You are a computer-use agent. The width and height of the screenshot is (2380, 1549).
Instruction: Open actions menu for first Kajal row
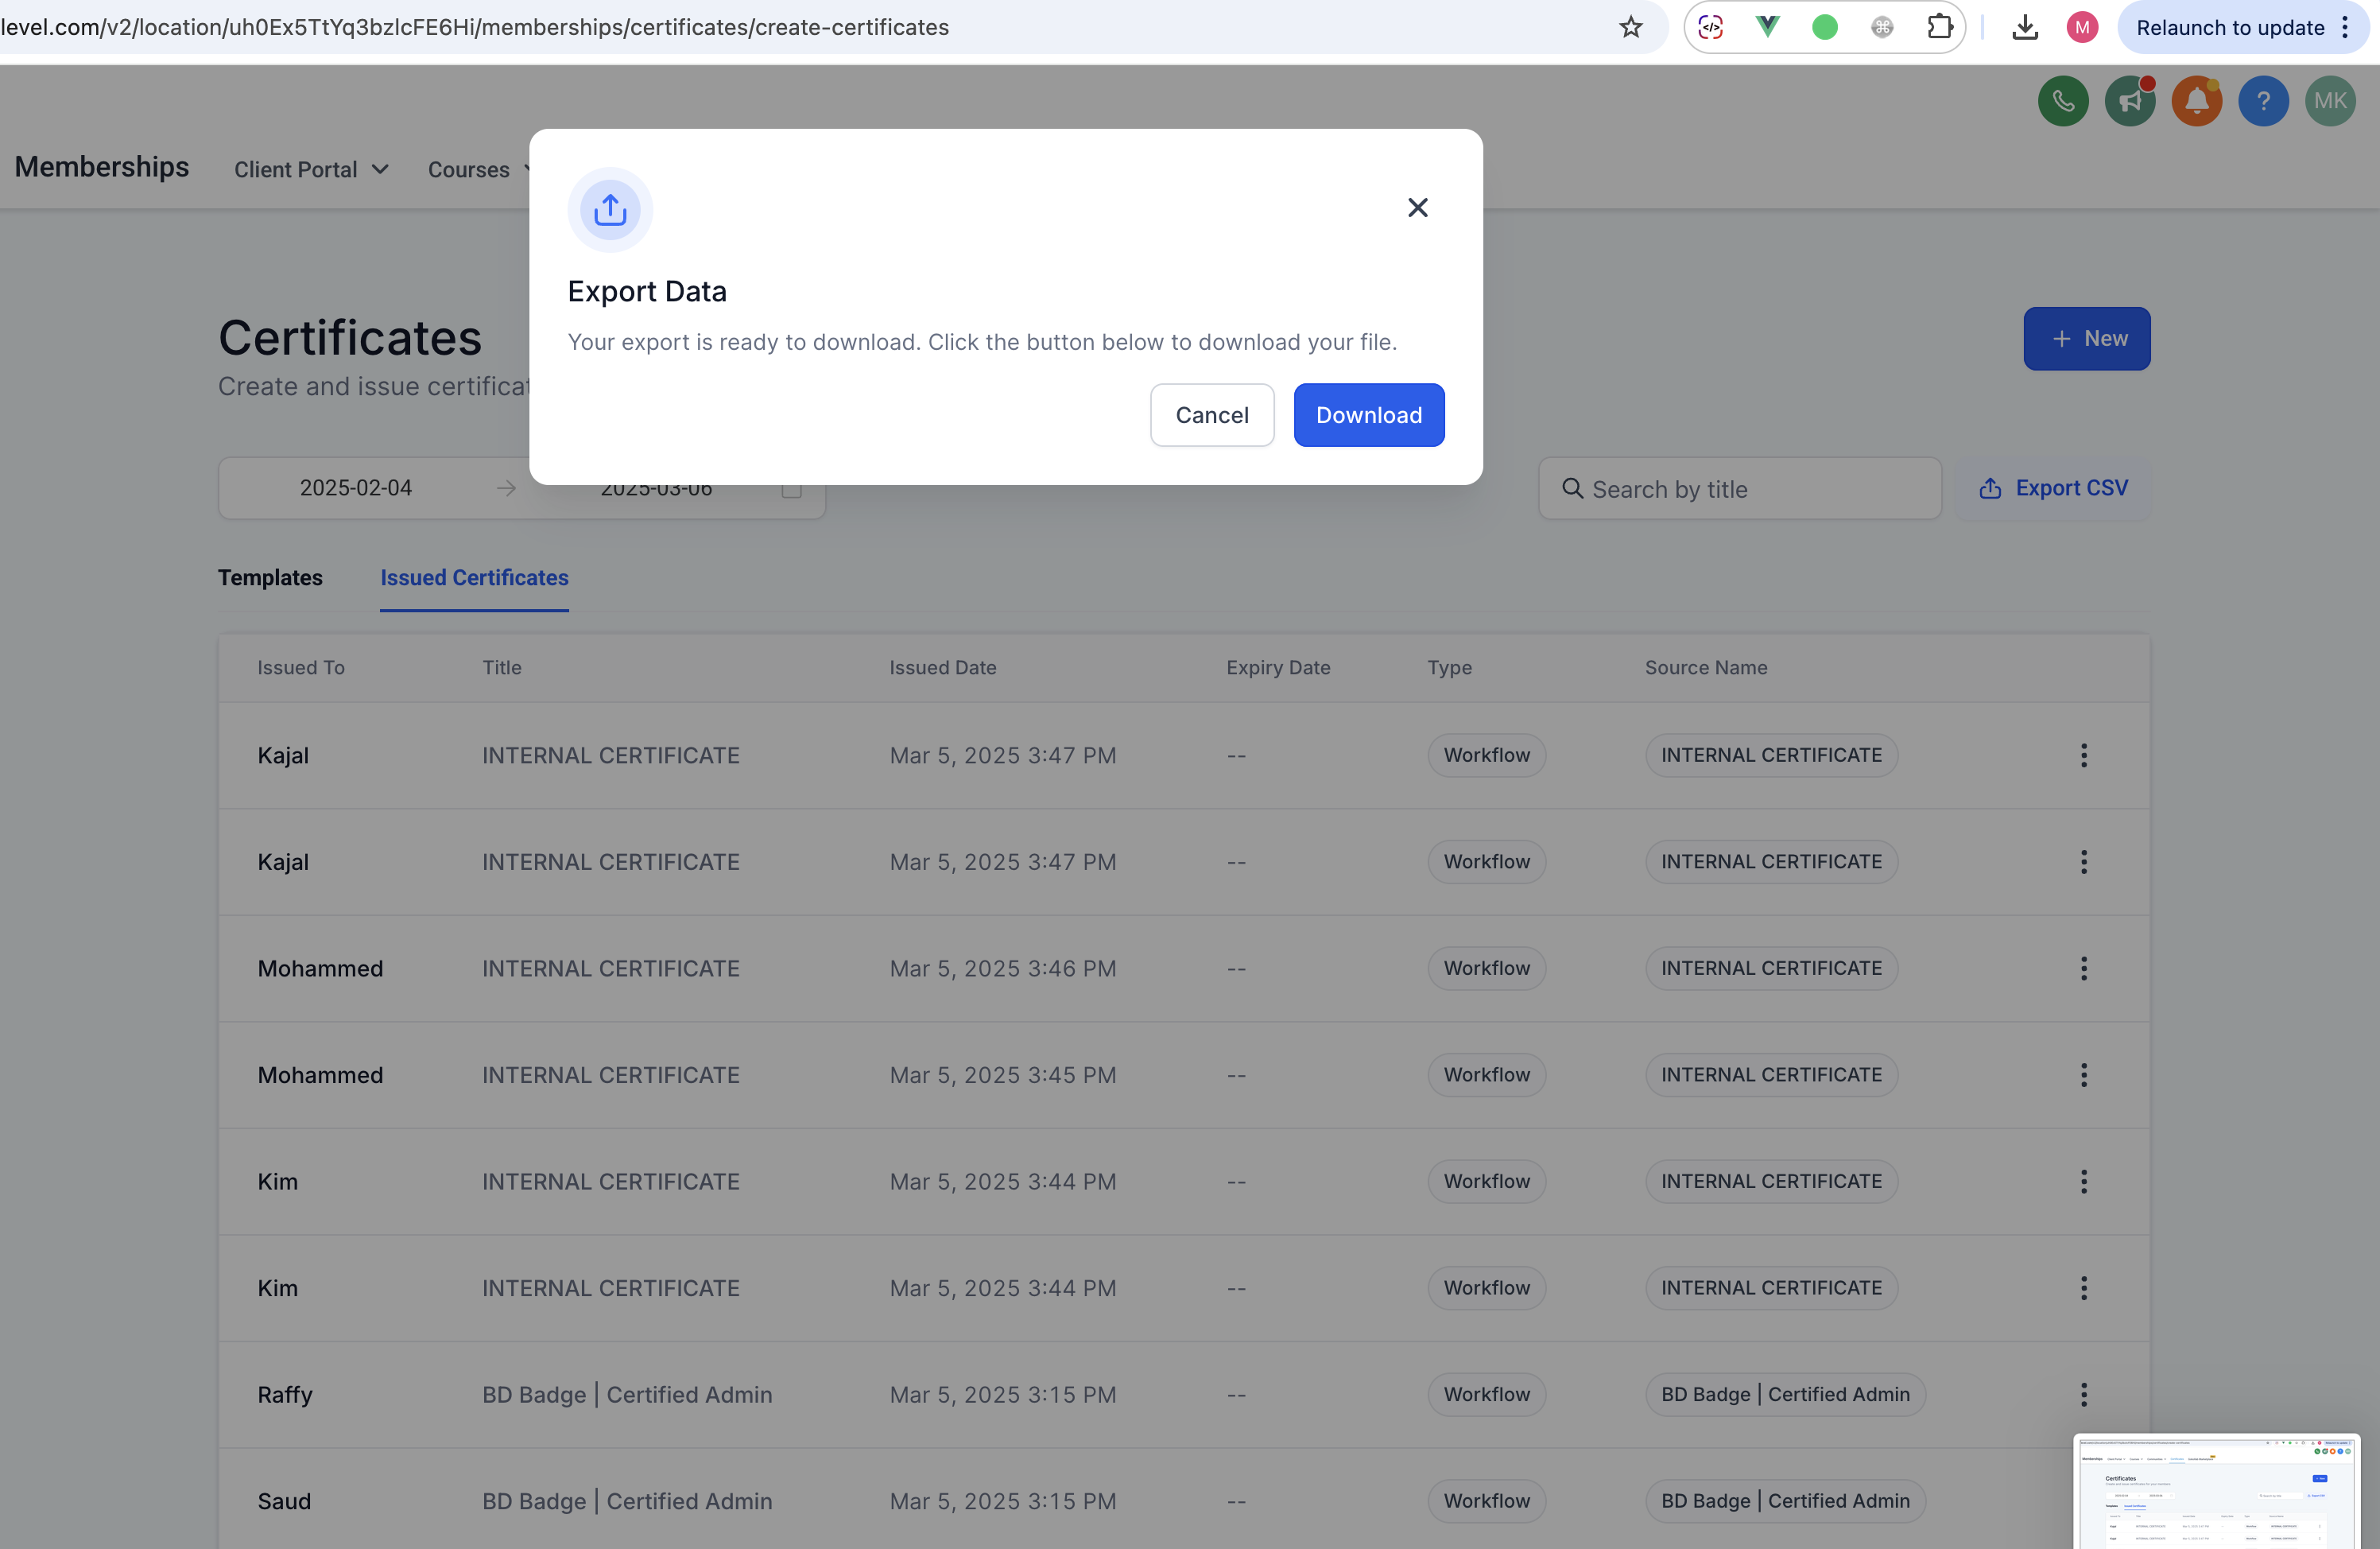(x=2083, y=755)
